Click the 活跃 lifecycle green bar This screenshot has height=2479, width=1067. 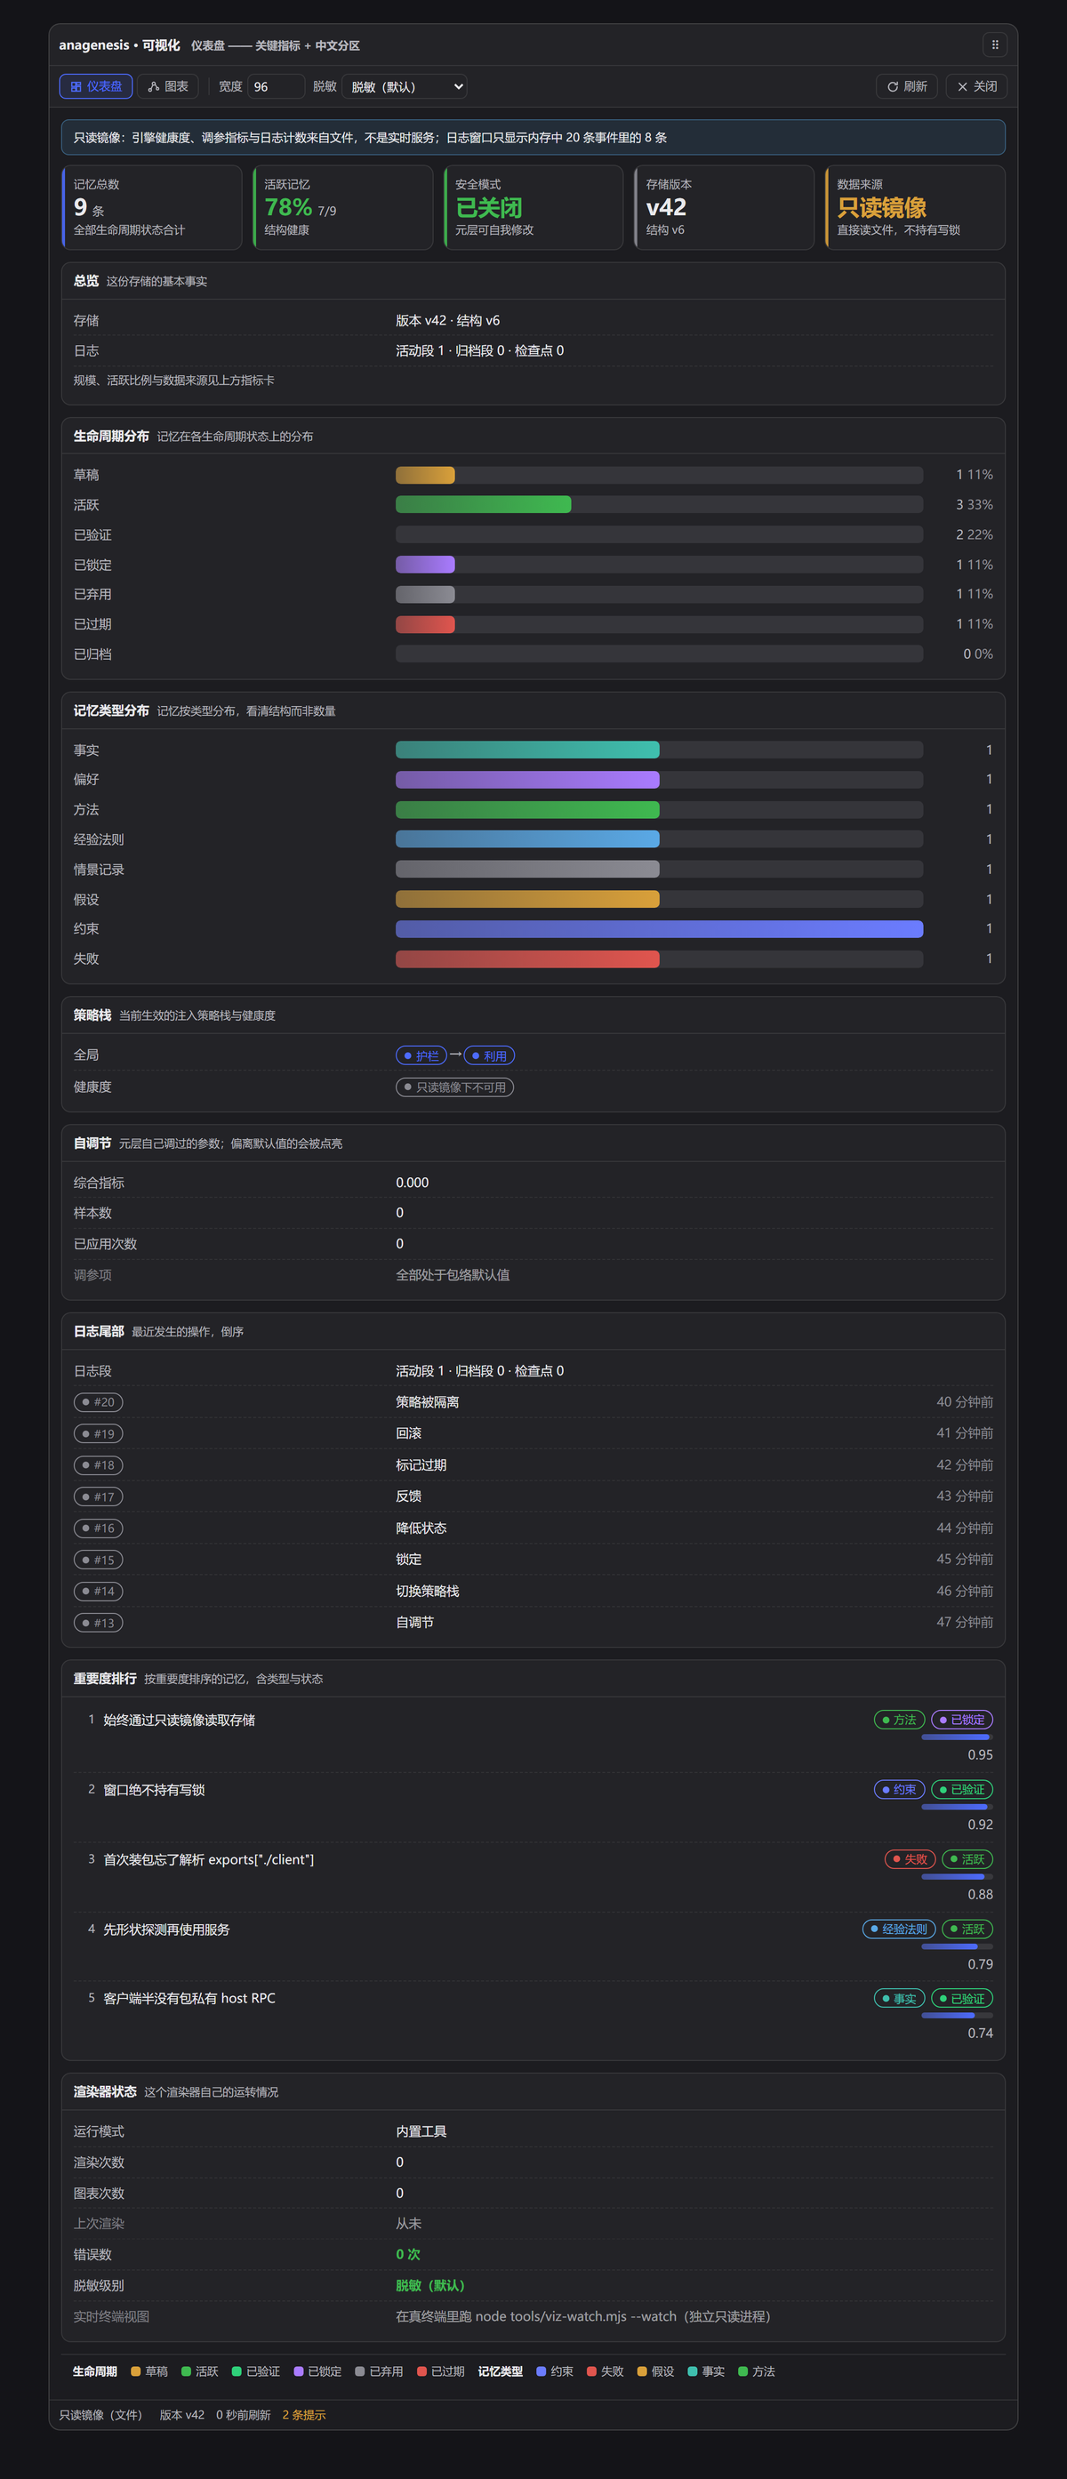483,504
